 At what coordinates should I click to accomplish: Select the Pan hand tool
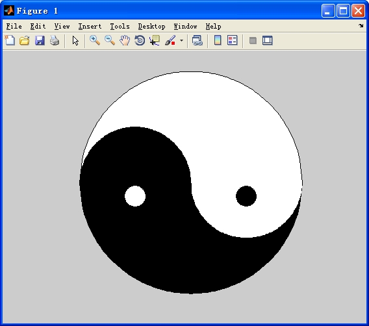[125, 40]
